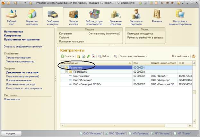Open Рабочий стол section

12,17
